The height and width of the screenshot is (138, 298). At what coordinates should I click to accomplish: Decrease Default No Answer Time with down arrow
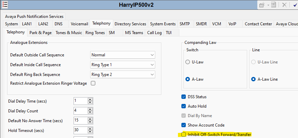[90, 122]
